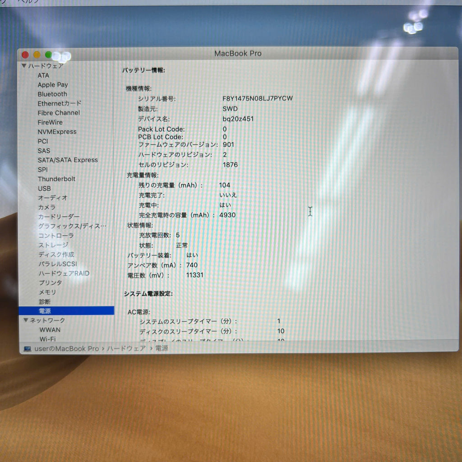
Task: Select PCI in the sidebar
Action: coord(43,141)
